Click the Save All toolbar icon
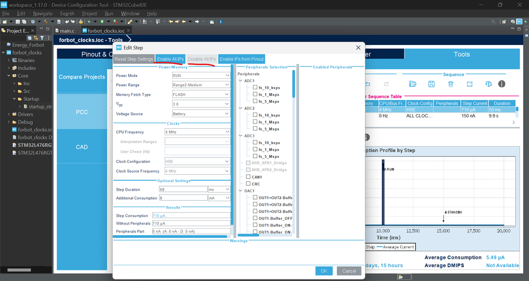Screen dimensions: 529x281 pos(24,22)
